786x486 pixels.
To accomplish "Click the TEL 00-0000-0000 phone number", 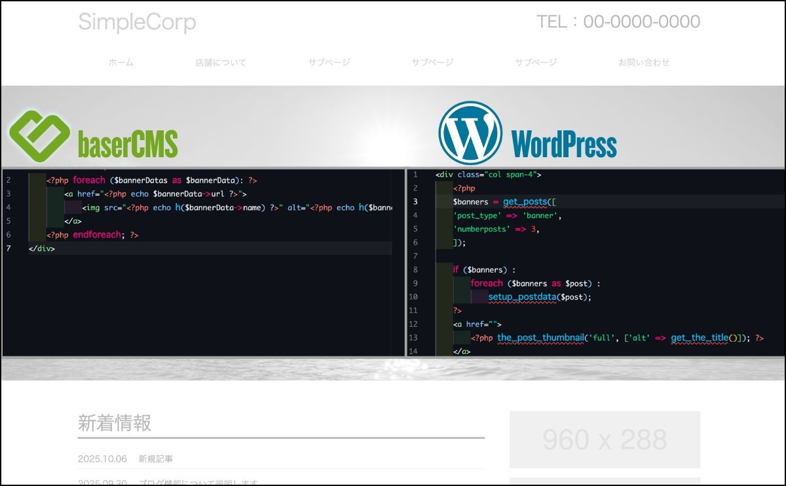I will point(618,22).
